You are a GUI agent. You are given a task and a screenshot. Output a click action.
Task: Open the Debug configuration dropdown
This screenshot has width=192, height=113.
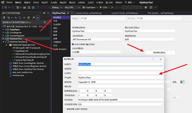point(57,7)
